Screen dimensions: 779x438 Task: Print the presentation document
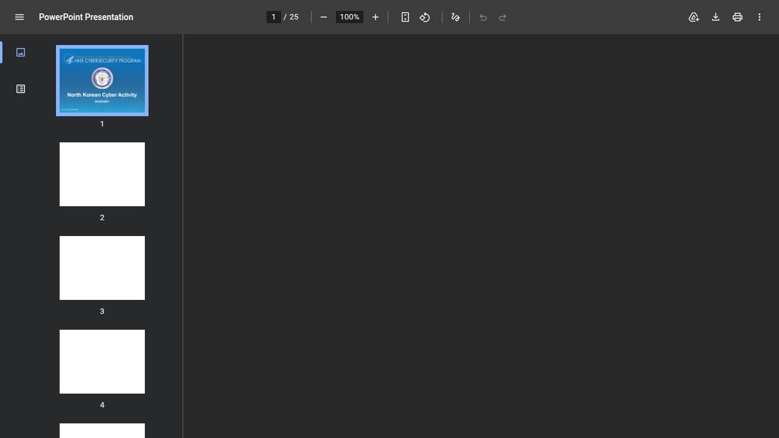pos(738,17)
